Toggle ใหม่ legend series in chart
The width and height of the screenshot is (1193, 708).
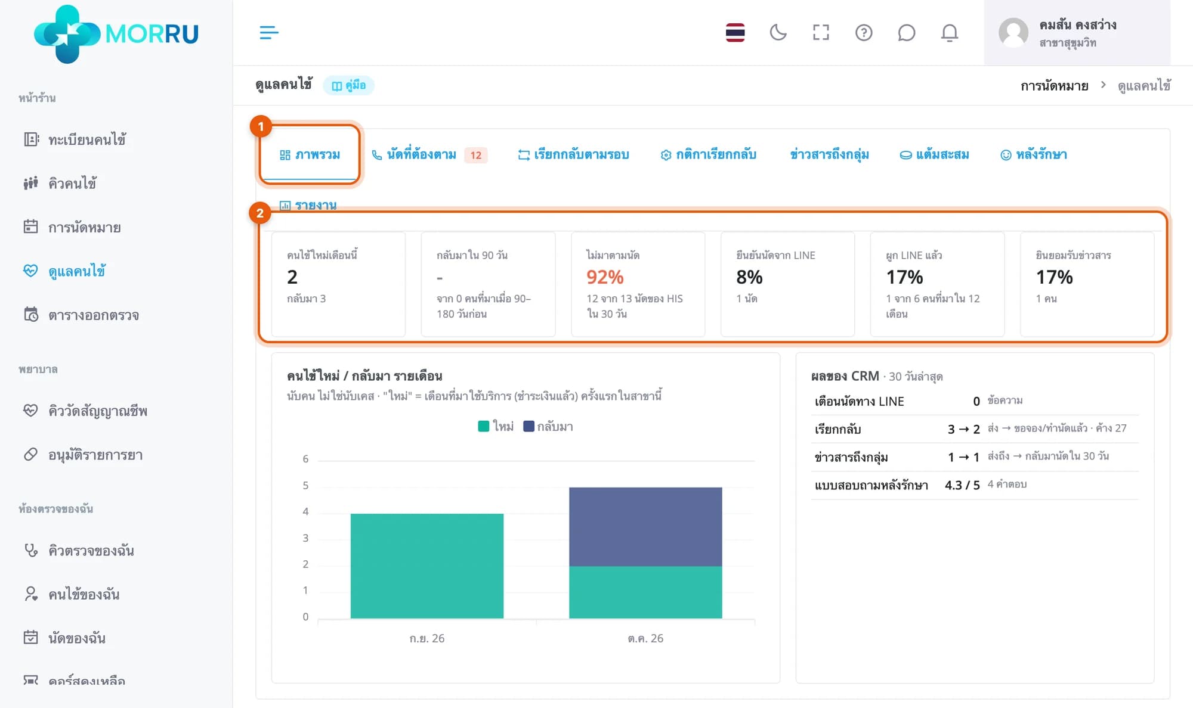point(496,426)
